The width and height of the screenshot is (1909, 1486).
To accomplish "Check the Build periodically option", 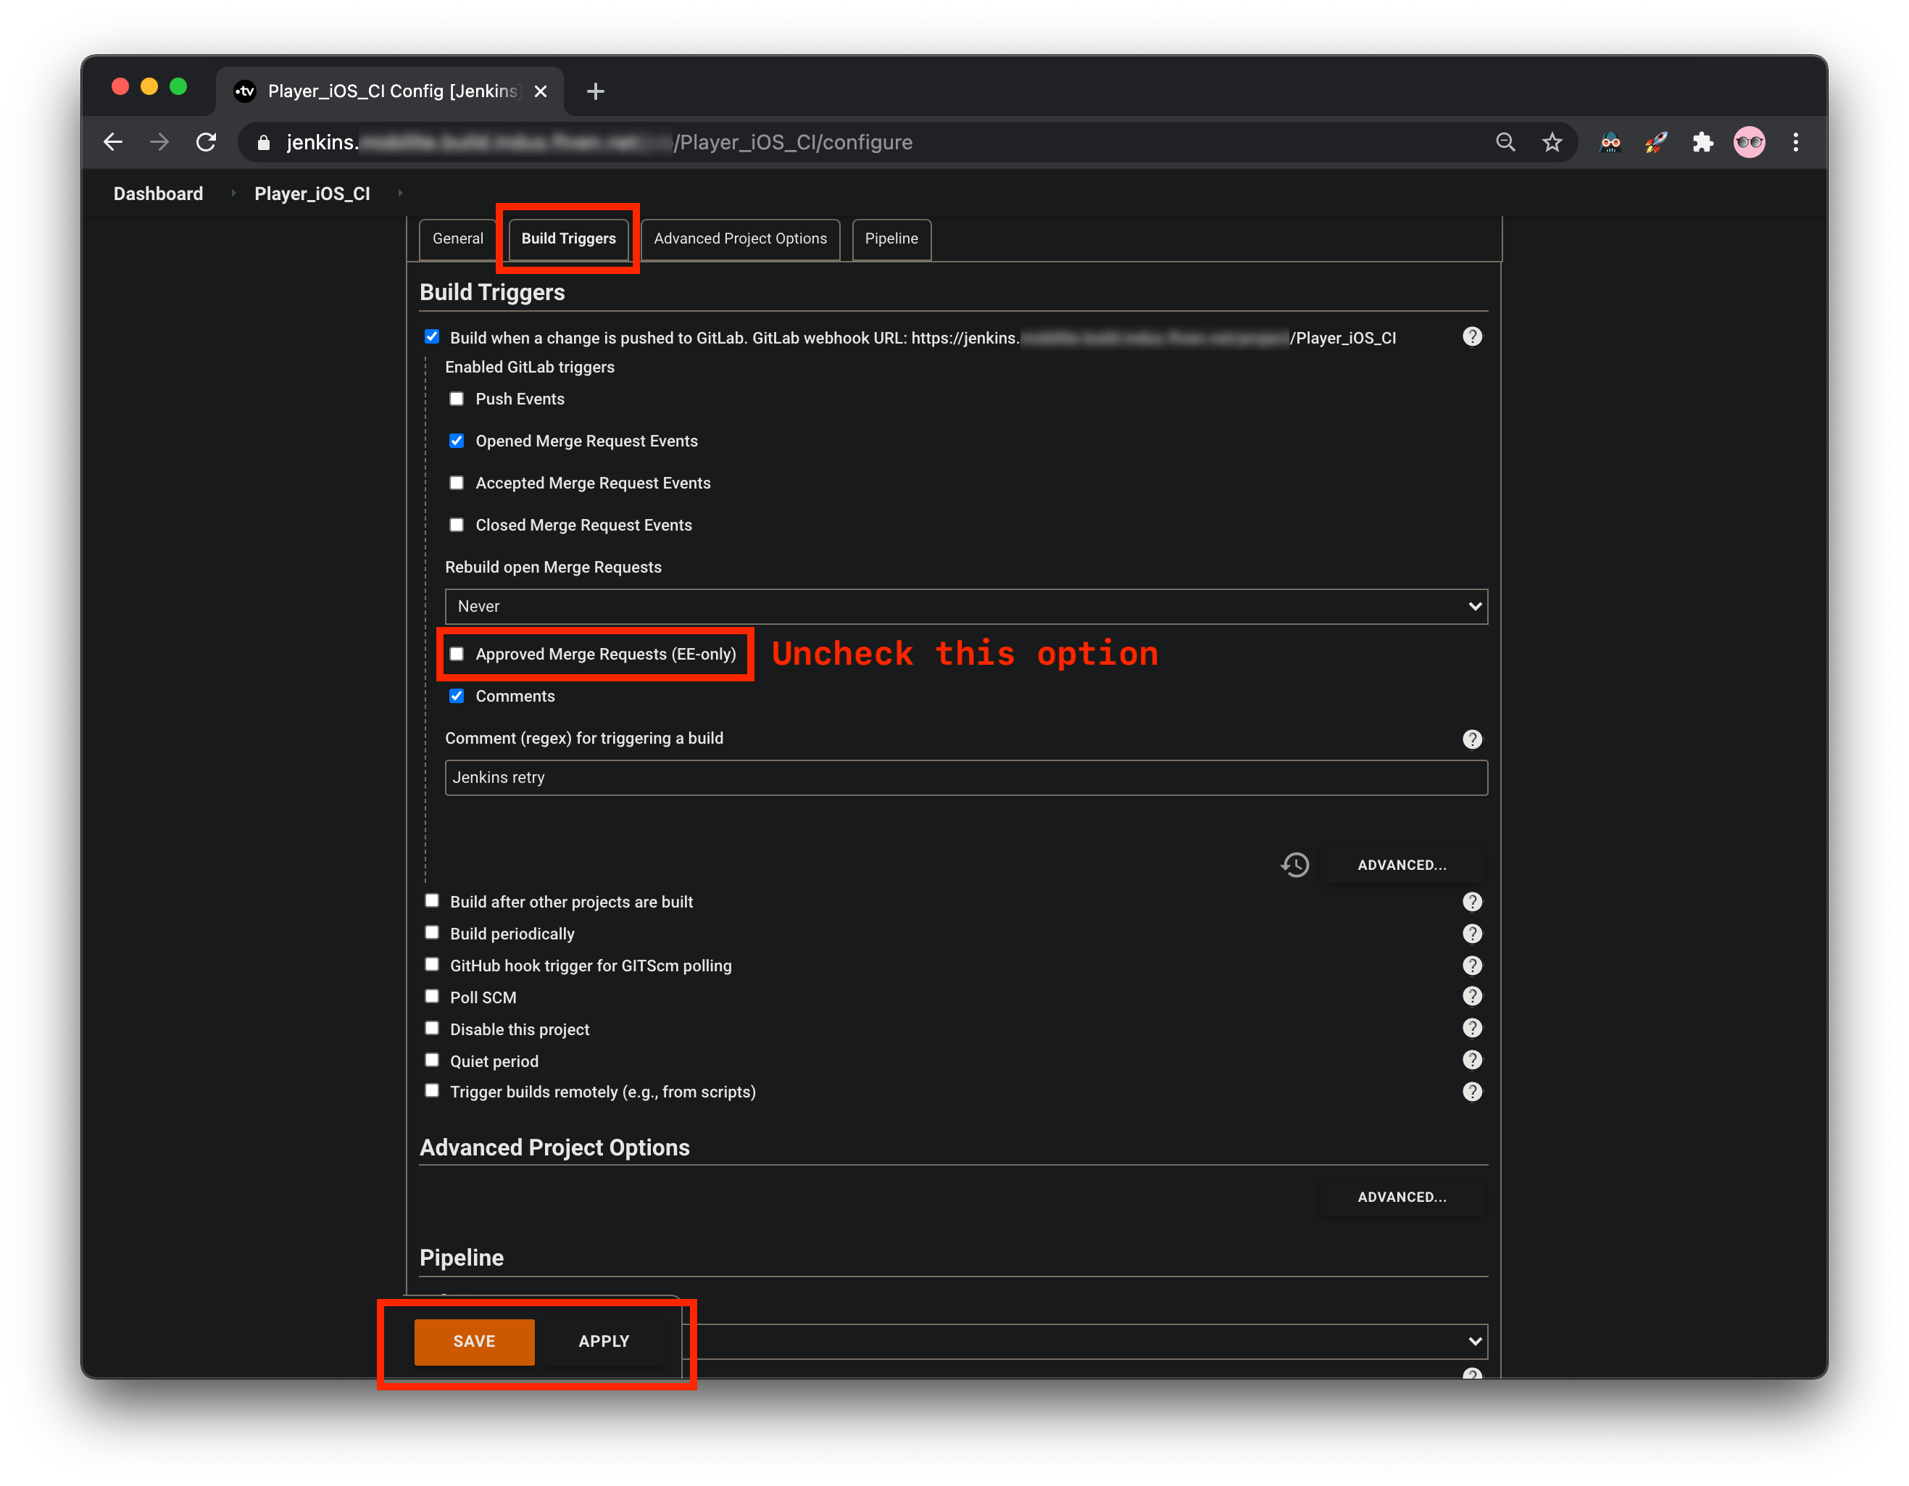I will coord(432,933).
